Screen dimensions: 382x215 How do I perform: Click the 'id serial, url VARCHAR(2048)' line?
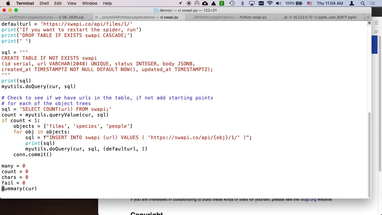(x=98, y=64)
